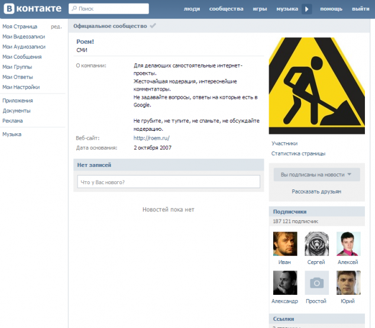Click the ред. edit link

coord(56,27)
